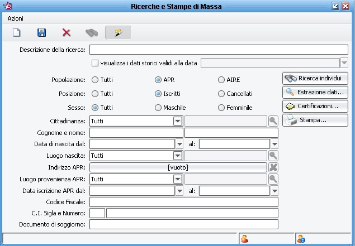Click the red X delete icon in toolbar
Image resolution: width=355 pixels, height=246 pixels.
point(67,33)
